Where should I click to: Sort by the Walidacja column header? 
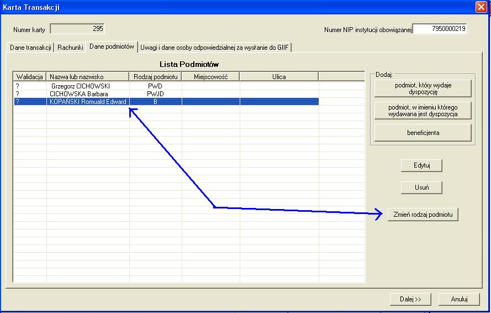click(29, 76)
